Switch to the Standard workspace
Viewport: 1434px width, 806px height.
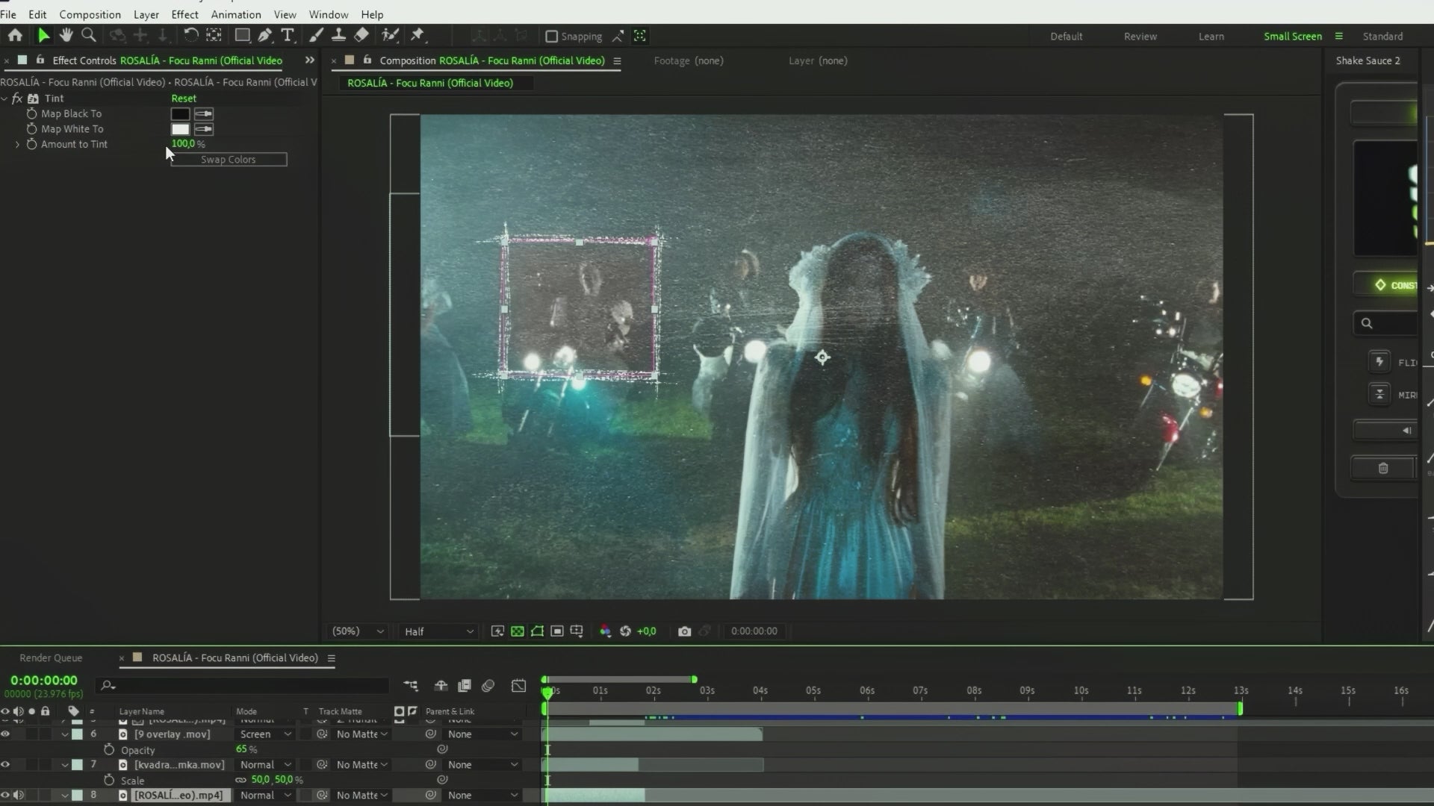1382,36
